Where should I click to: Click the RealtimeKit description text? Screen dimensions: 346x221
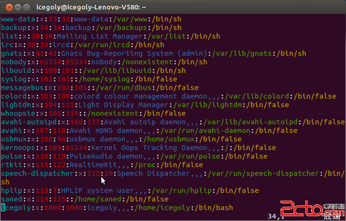pyautogui.click(x=93, y=165)
